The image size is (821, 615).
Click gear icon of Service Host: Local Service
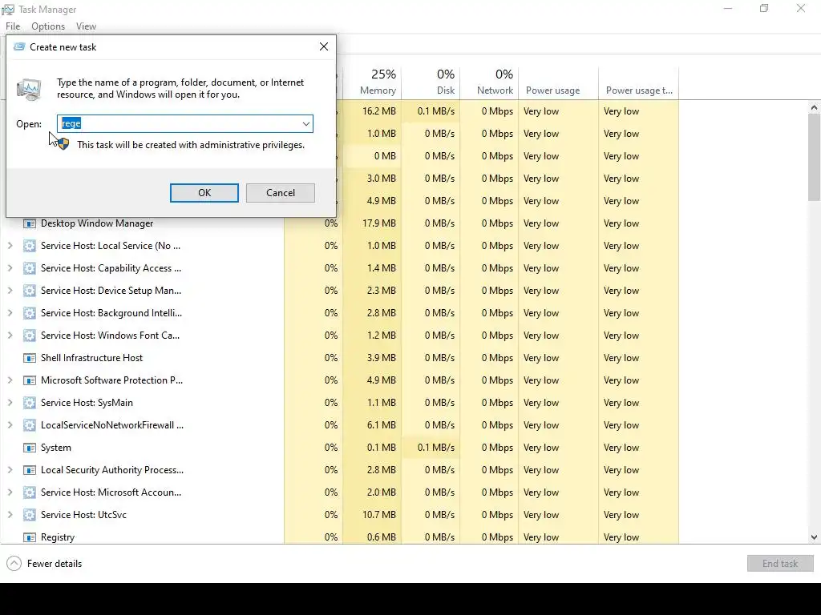coord(30,246)
